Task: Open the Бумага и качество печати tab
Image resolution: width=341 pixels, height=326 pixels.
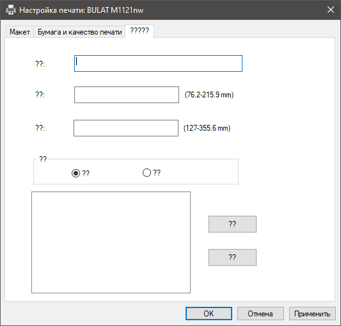Action: point(79,32)
